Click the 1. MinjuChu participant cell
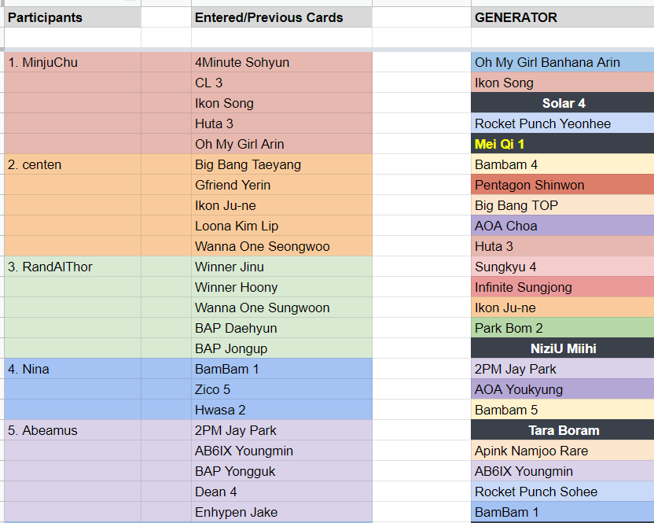Screen dimensions: 654x523 pos(72,62)
